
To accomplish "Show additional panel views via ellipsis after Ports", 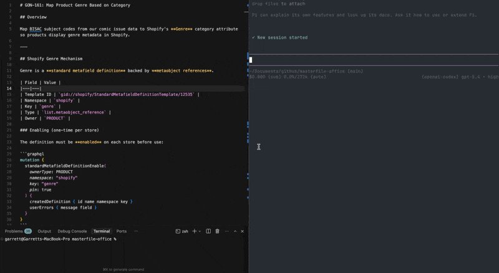I will point(136,231).
